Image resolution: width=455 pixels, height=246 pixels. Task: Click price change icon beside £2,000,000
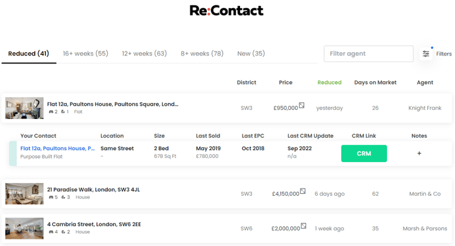304,225
